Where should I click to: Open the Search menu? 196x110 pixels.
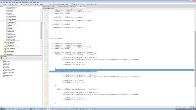(10, 2)
